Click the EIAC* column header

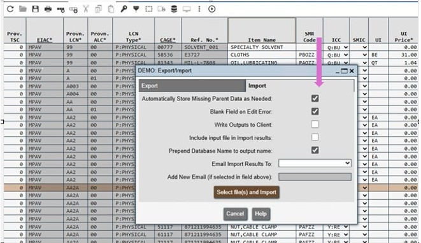(x=45, y=31)
